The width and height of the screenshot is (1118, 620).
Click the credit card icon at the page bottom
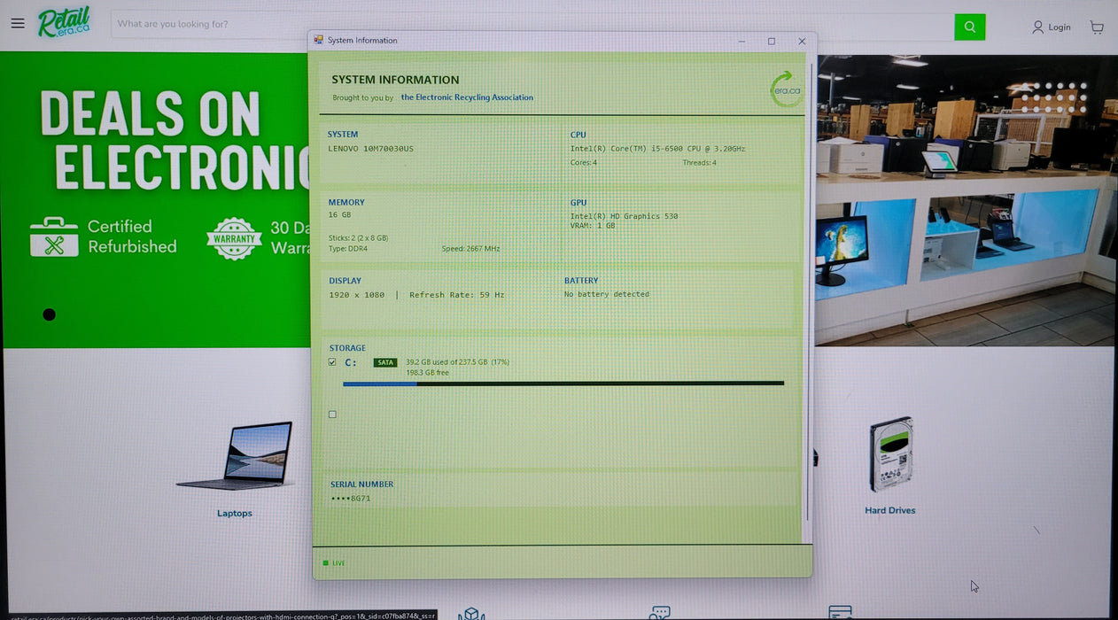coord(840,613)
